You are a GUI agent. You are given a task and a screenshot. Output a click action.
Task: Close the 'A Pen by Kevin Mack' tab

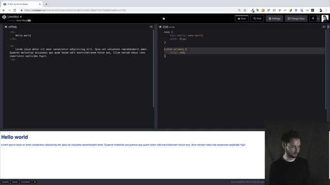click(x=40, y=4)
